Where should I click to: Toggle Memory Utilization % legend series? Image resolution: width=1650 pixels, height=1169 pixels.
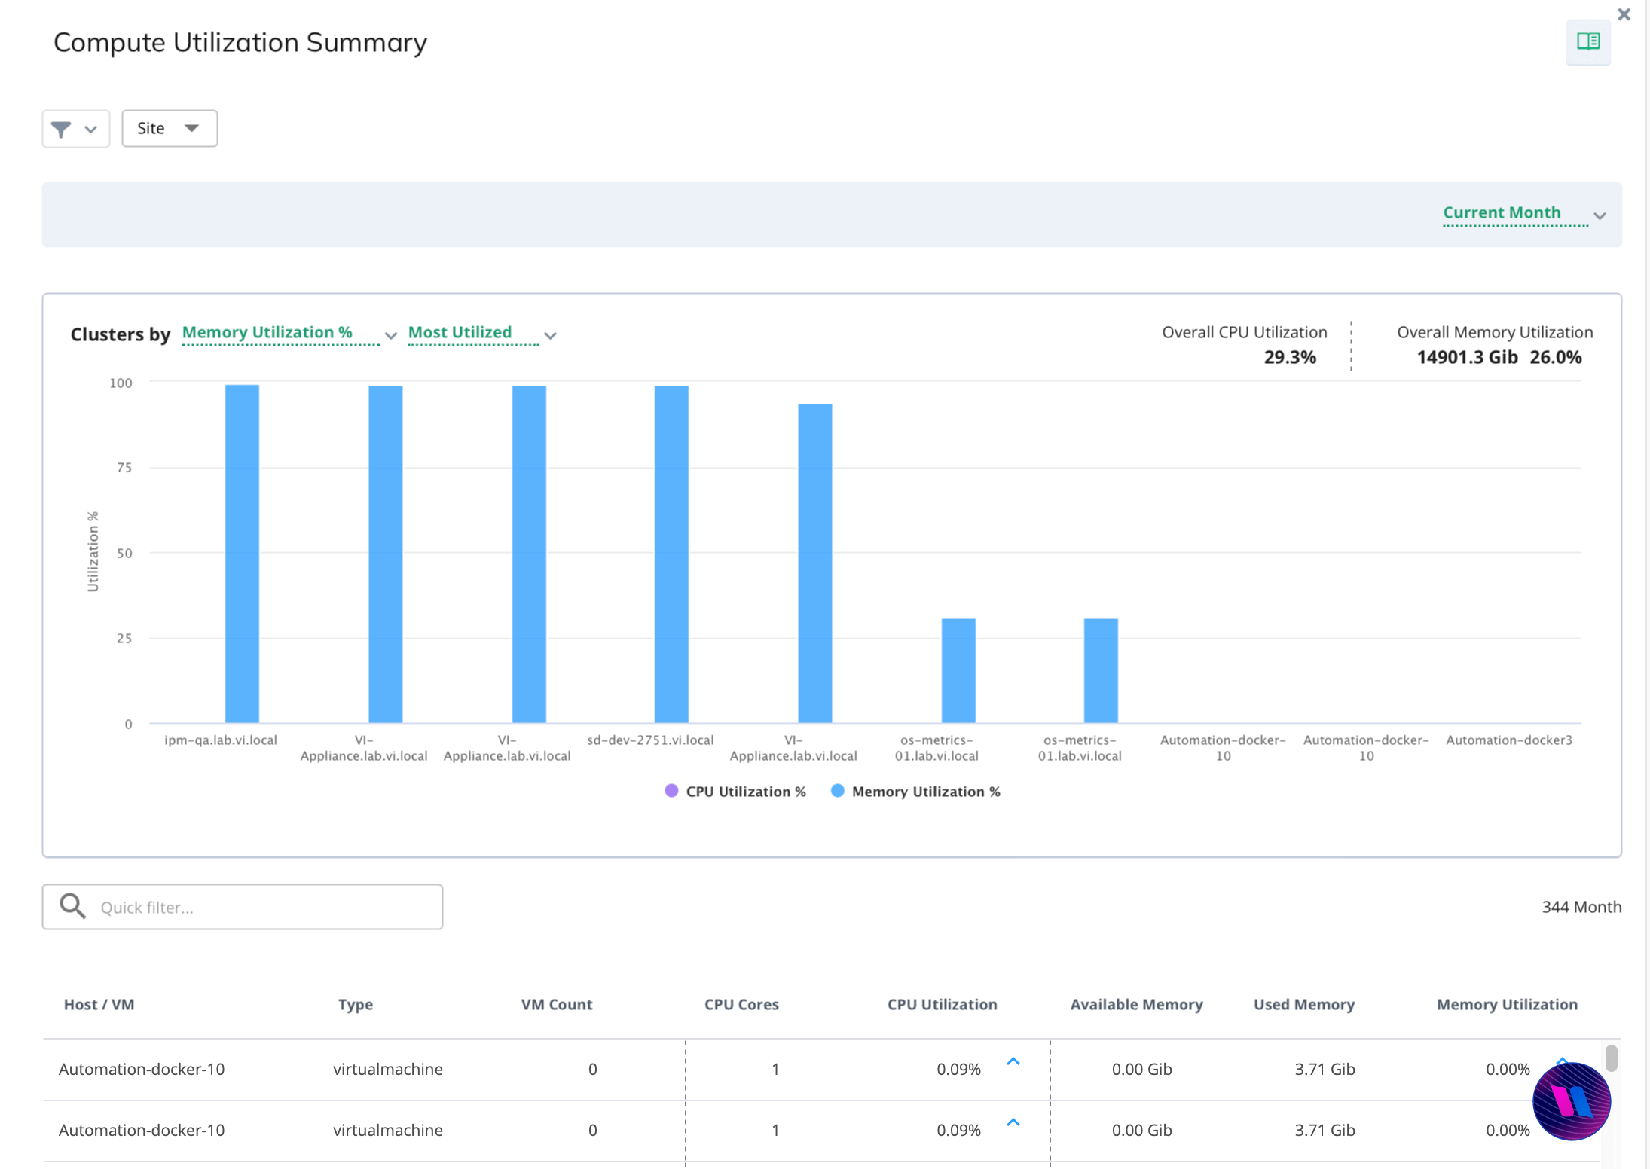pos(915,791)
